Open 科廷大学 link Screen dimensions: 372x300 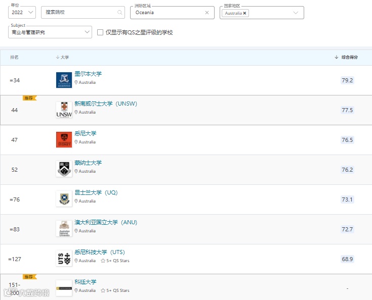(x=86, y=282)
